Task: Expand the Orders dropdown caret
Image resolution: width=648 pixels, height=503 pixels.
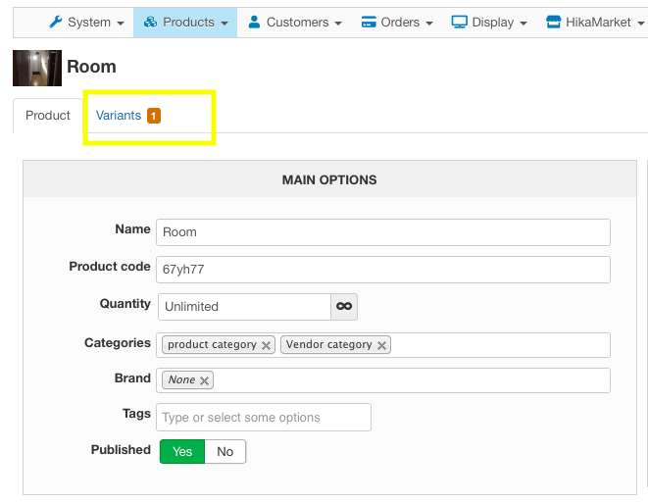Action: pos(429,24)
